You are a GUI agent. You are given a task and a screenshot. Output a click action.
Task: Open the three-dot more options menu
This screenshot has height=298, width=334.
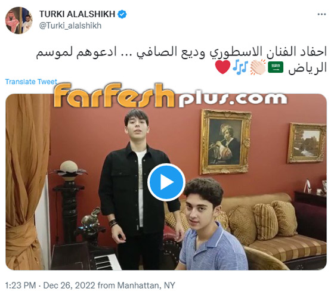click(x=321, y=14)
